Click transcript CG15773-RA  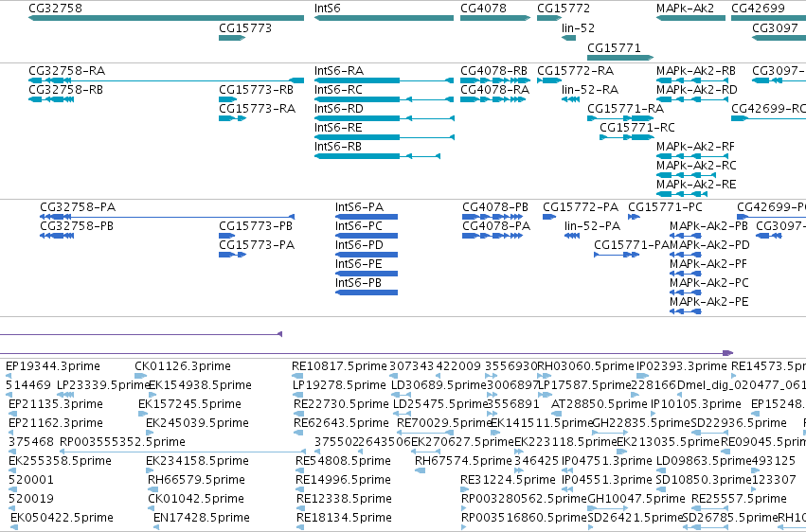[232, 118]
